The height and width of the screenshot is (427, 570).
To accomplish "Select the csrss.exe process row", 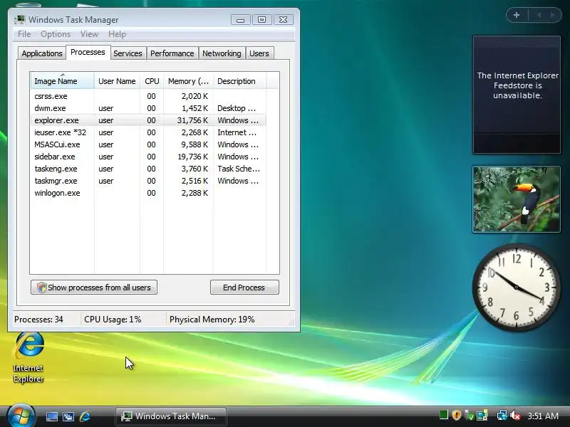I will (x=148, y=96).
